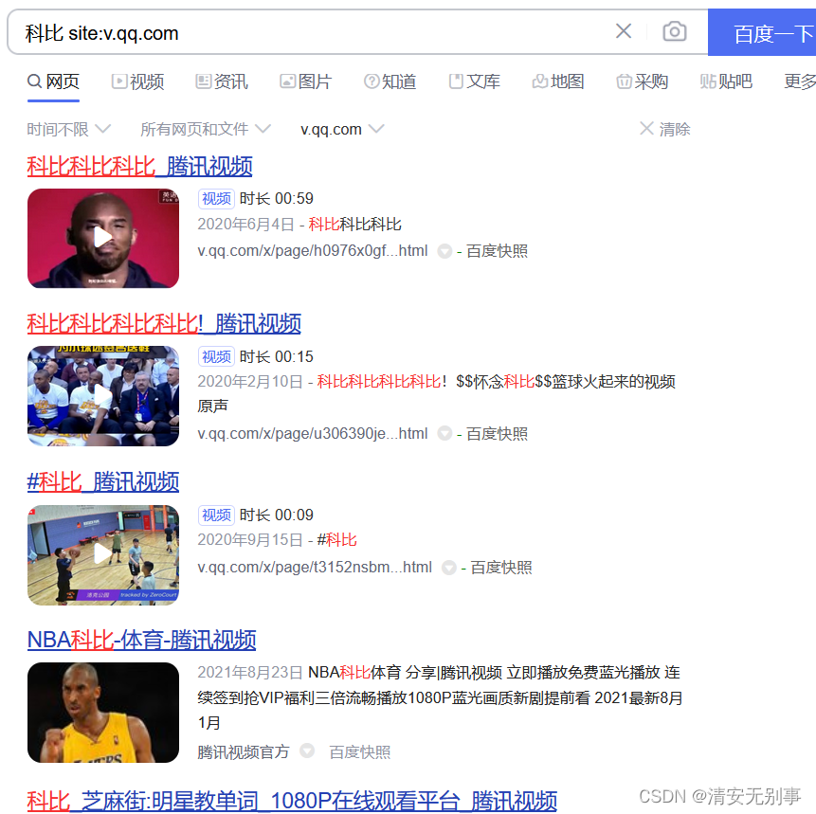The height and width of the screenshot is (814, 816).
Task: Expand the v.qq.com site filter dropdown
Action: 342,129
